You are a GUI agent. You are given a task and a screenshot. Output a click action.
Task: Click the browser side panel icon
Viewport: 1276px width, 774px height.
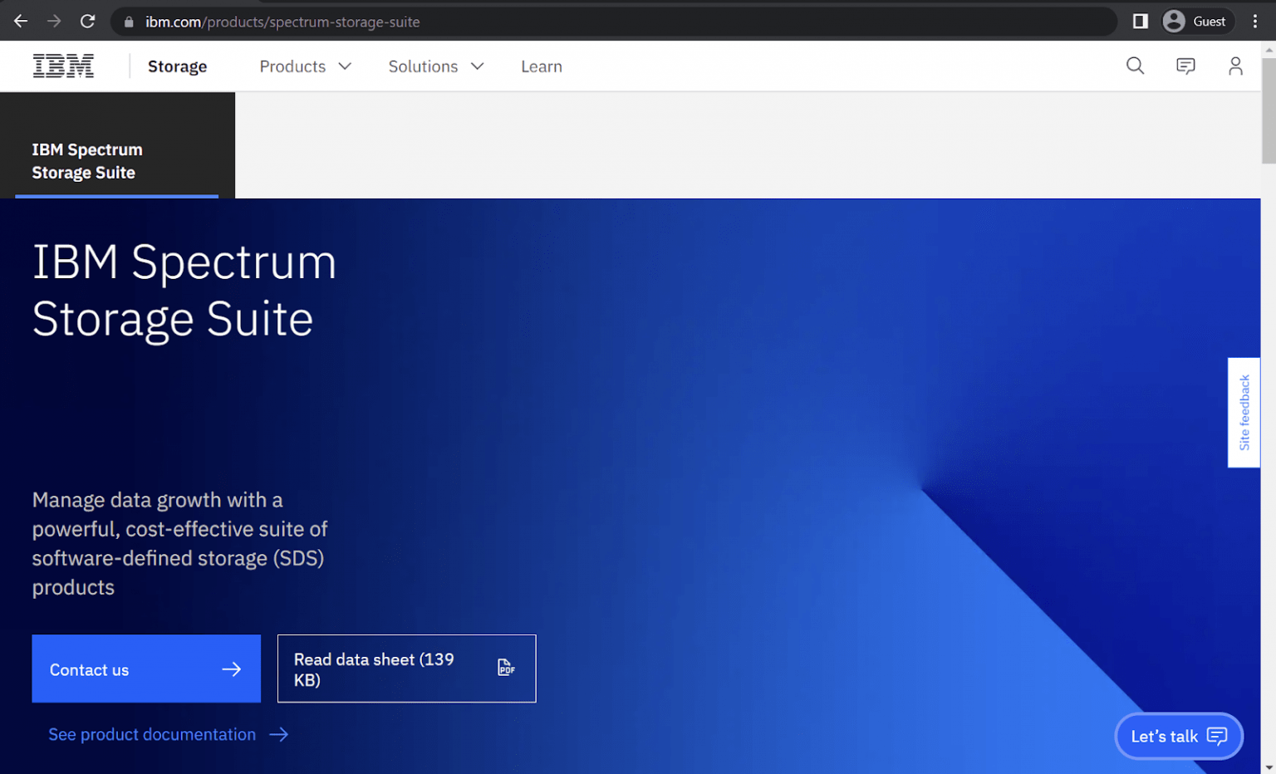(1140, 22)
